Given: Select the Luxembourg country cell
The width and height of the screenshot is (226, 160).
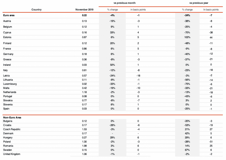Looking at the screenshot, I should tap(9, 84).
